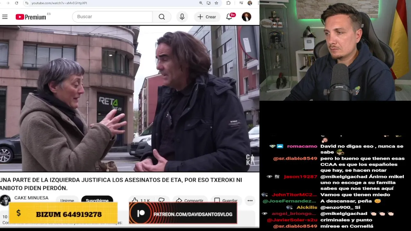Click the BIZUM 644919278 banner

(x=63, y=213)
